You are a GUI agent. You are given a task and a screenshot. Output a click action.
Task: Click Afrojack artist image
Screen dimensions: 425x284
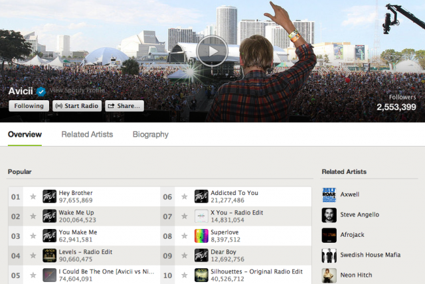[x=329, y=235]
